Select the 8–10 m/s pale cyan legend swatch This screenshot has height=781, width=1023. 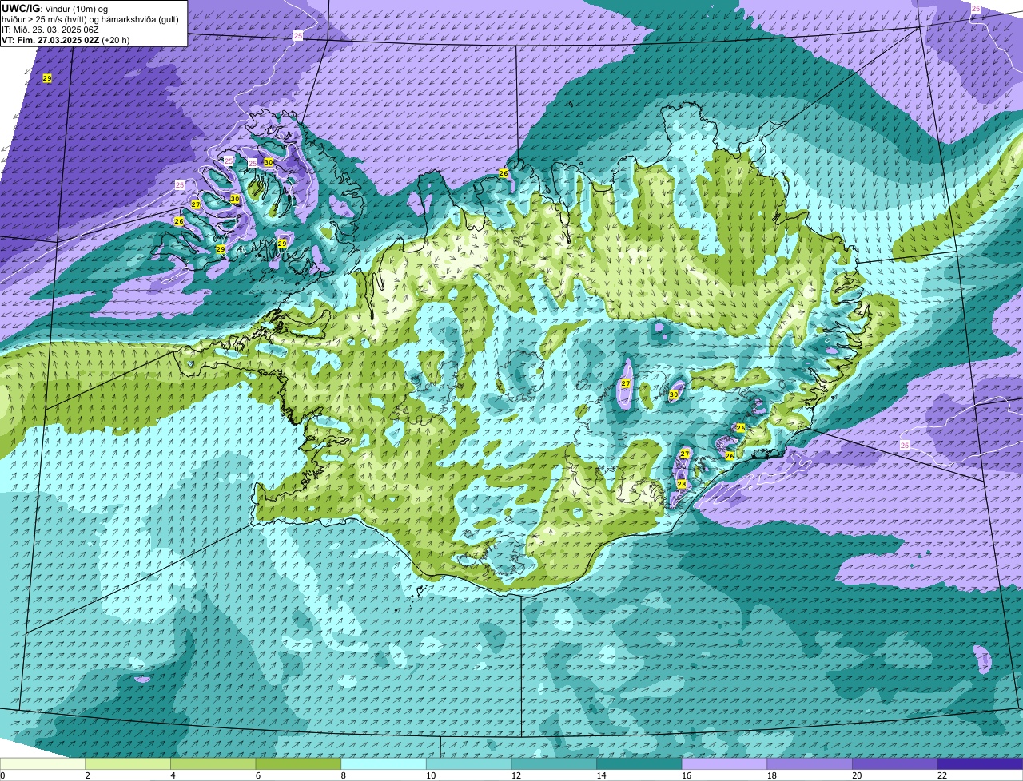coord(384,763)
